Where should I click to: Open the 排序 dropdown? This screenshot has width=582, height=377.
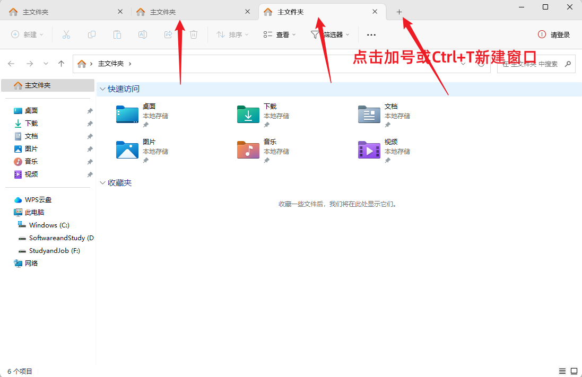(x=232, y=34)
